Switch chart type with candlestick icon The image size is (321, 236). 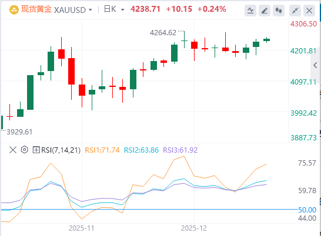(x=279, y=10)
